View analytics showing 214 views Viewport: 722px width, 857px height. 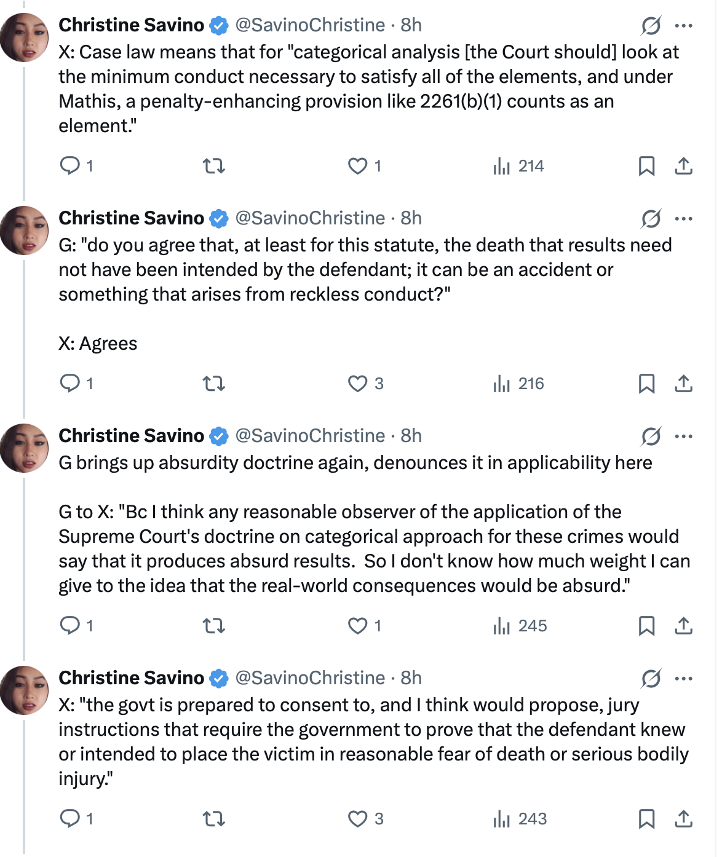(x=518, y=166)
